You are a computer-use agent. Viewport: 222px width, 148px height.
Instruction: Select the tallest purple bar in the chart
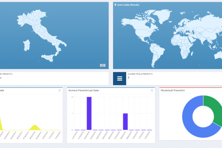pos(89,113)
